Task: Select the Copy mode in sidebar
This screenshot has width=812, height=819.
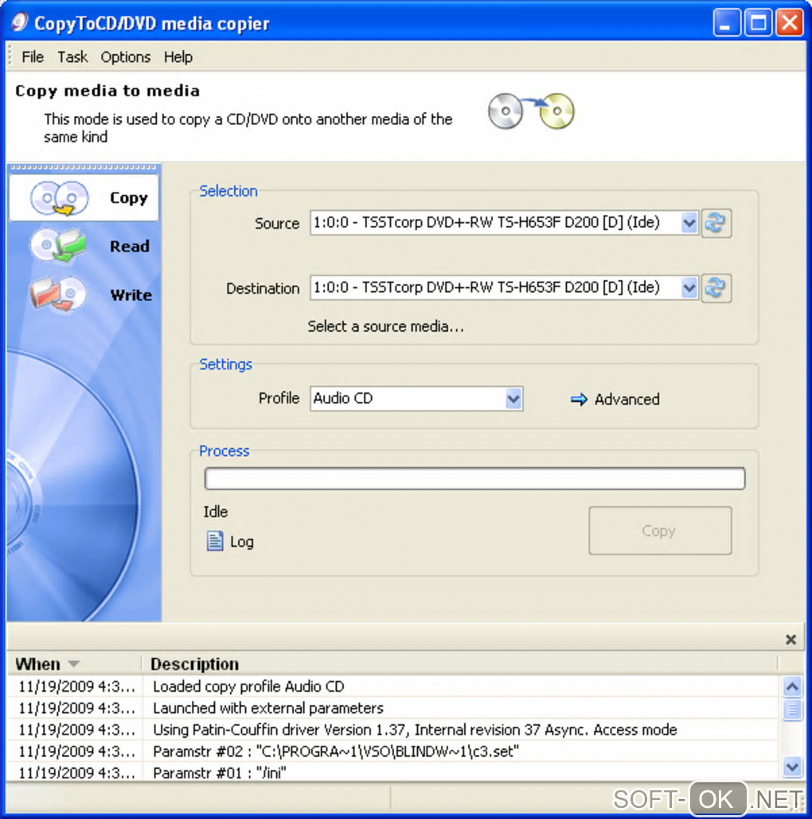Action: click(x=84, y=198)
